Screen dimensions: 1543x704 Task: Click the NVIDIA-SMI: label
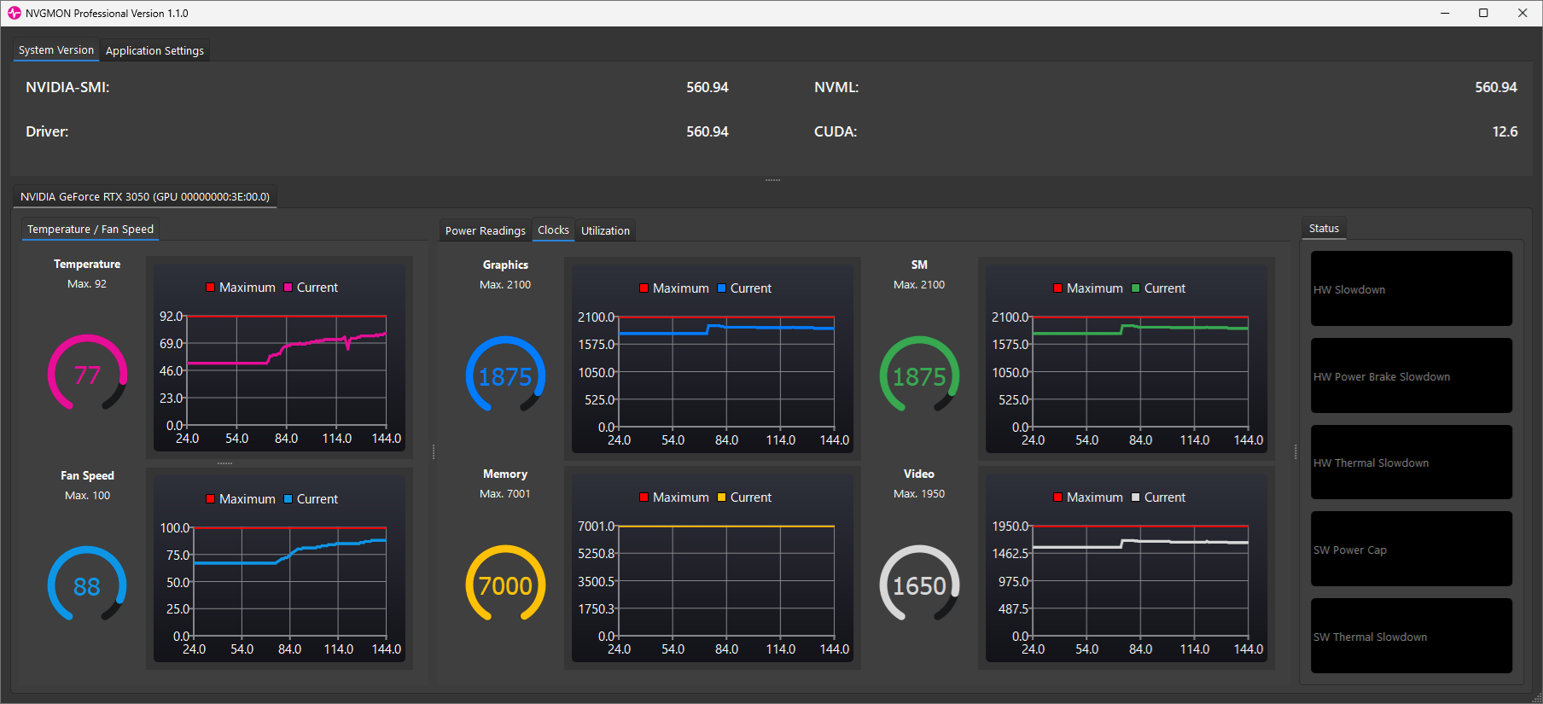click(x=67, y=87)
